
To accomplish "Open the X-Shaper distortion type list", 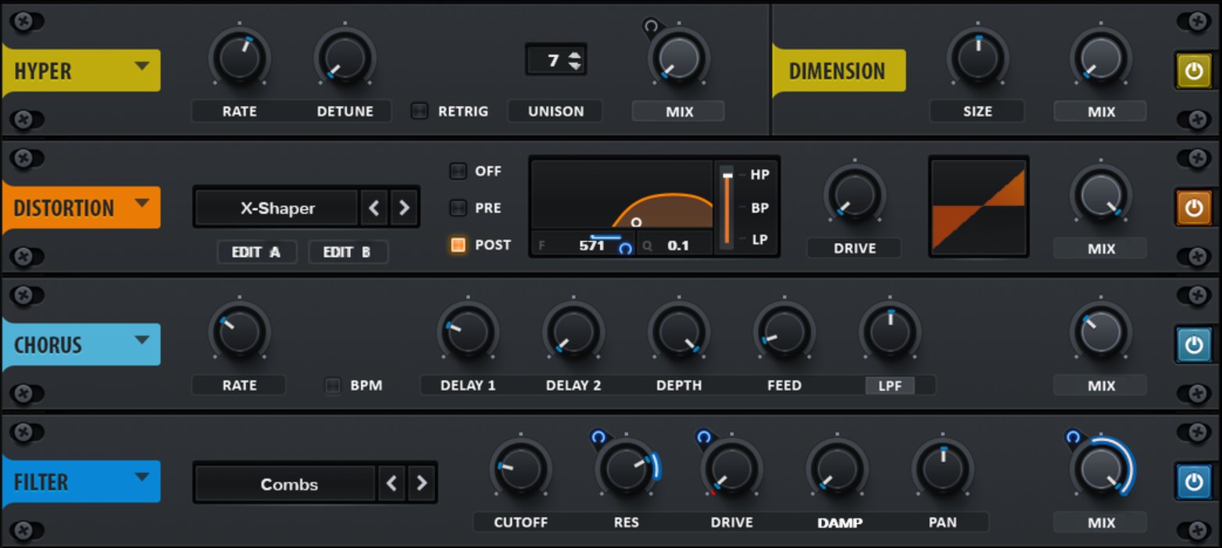I will pyautogui.click(x=277, y=208).
